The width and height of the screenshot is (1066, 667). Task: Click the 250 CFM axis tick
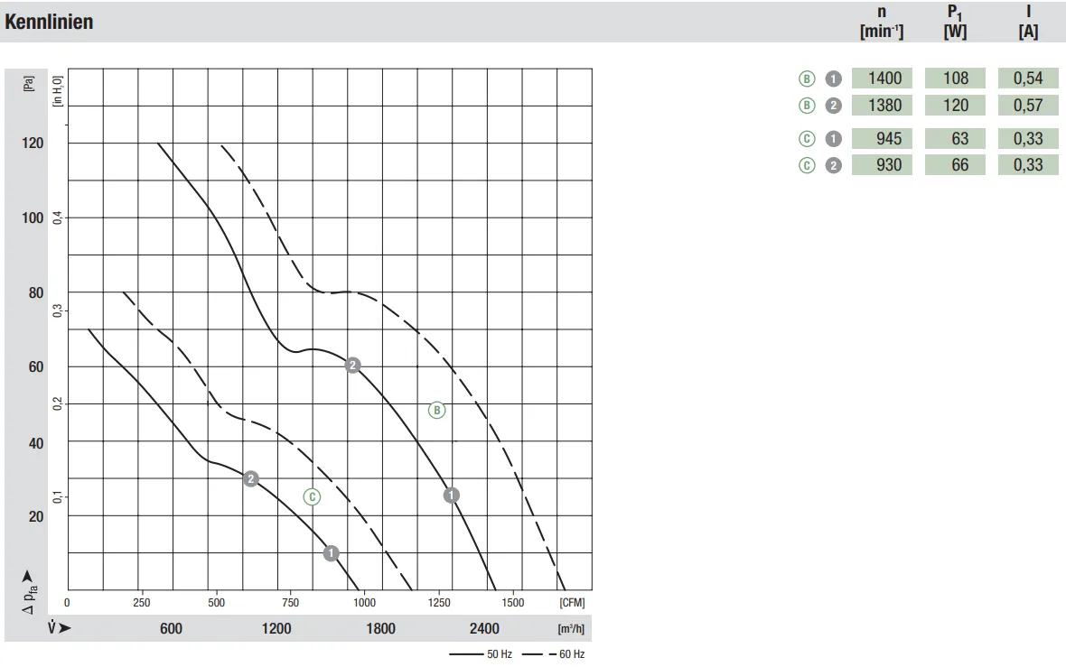tap(142, 603)
